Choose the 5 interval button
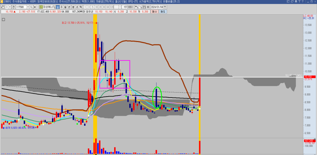This screenshot has height=155, width=317. coord(93,7)
